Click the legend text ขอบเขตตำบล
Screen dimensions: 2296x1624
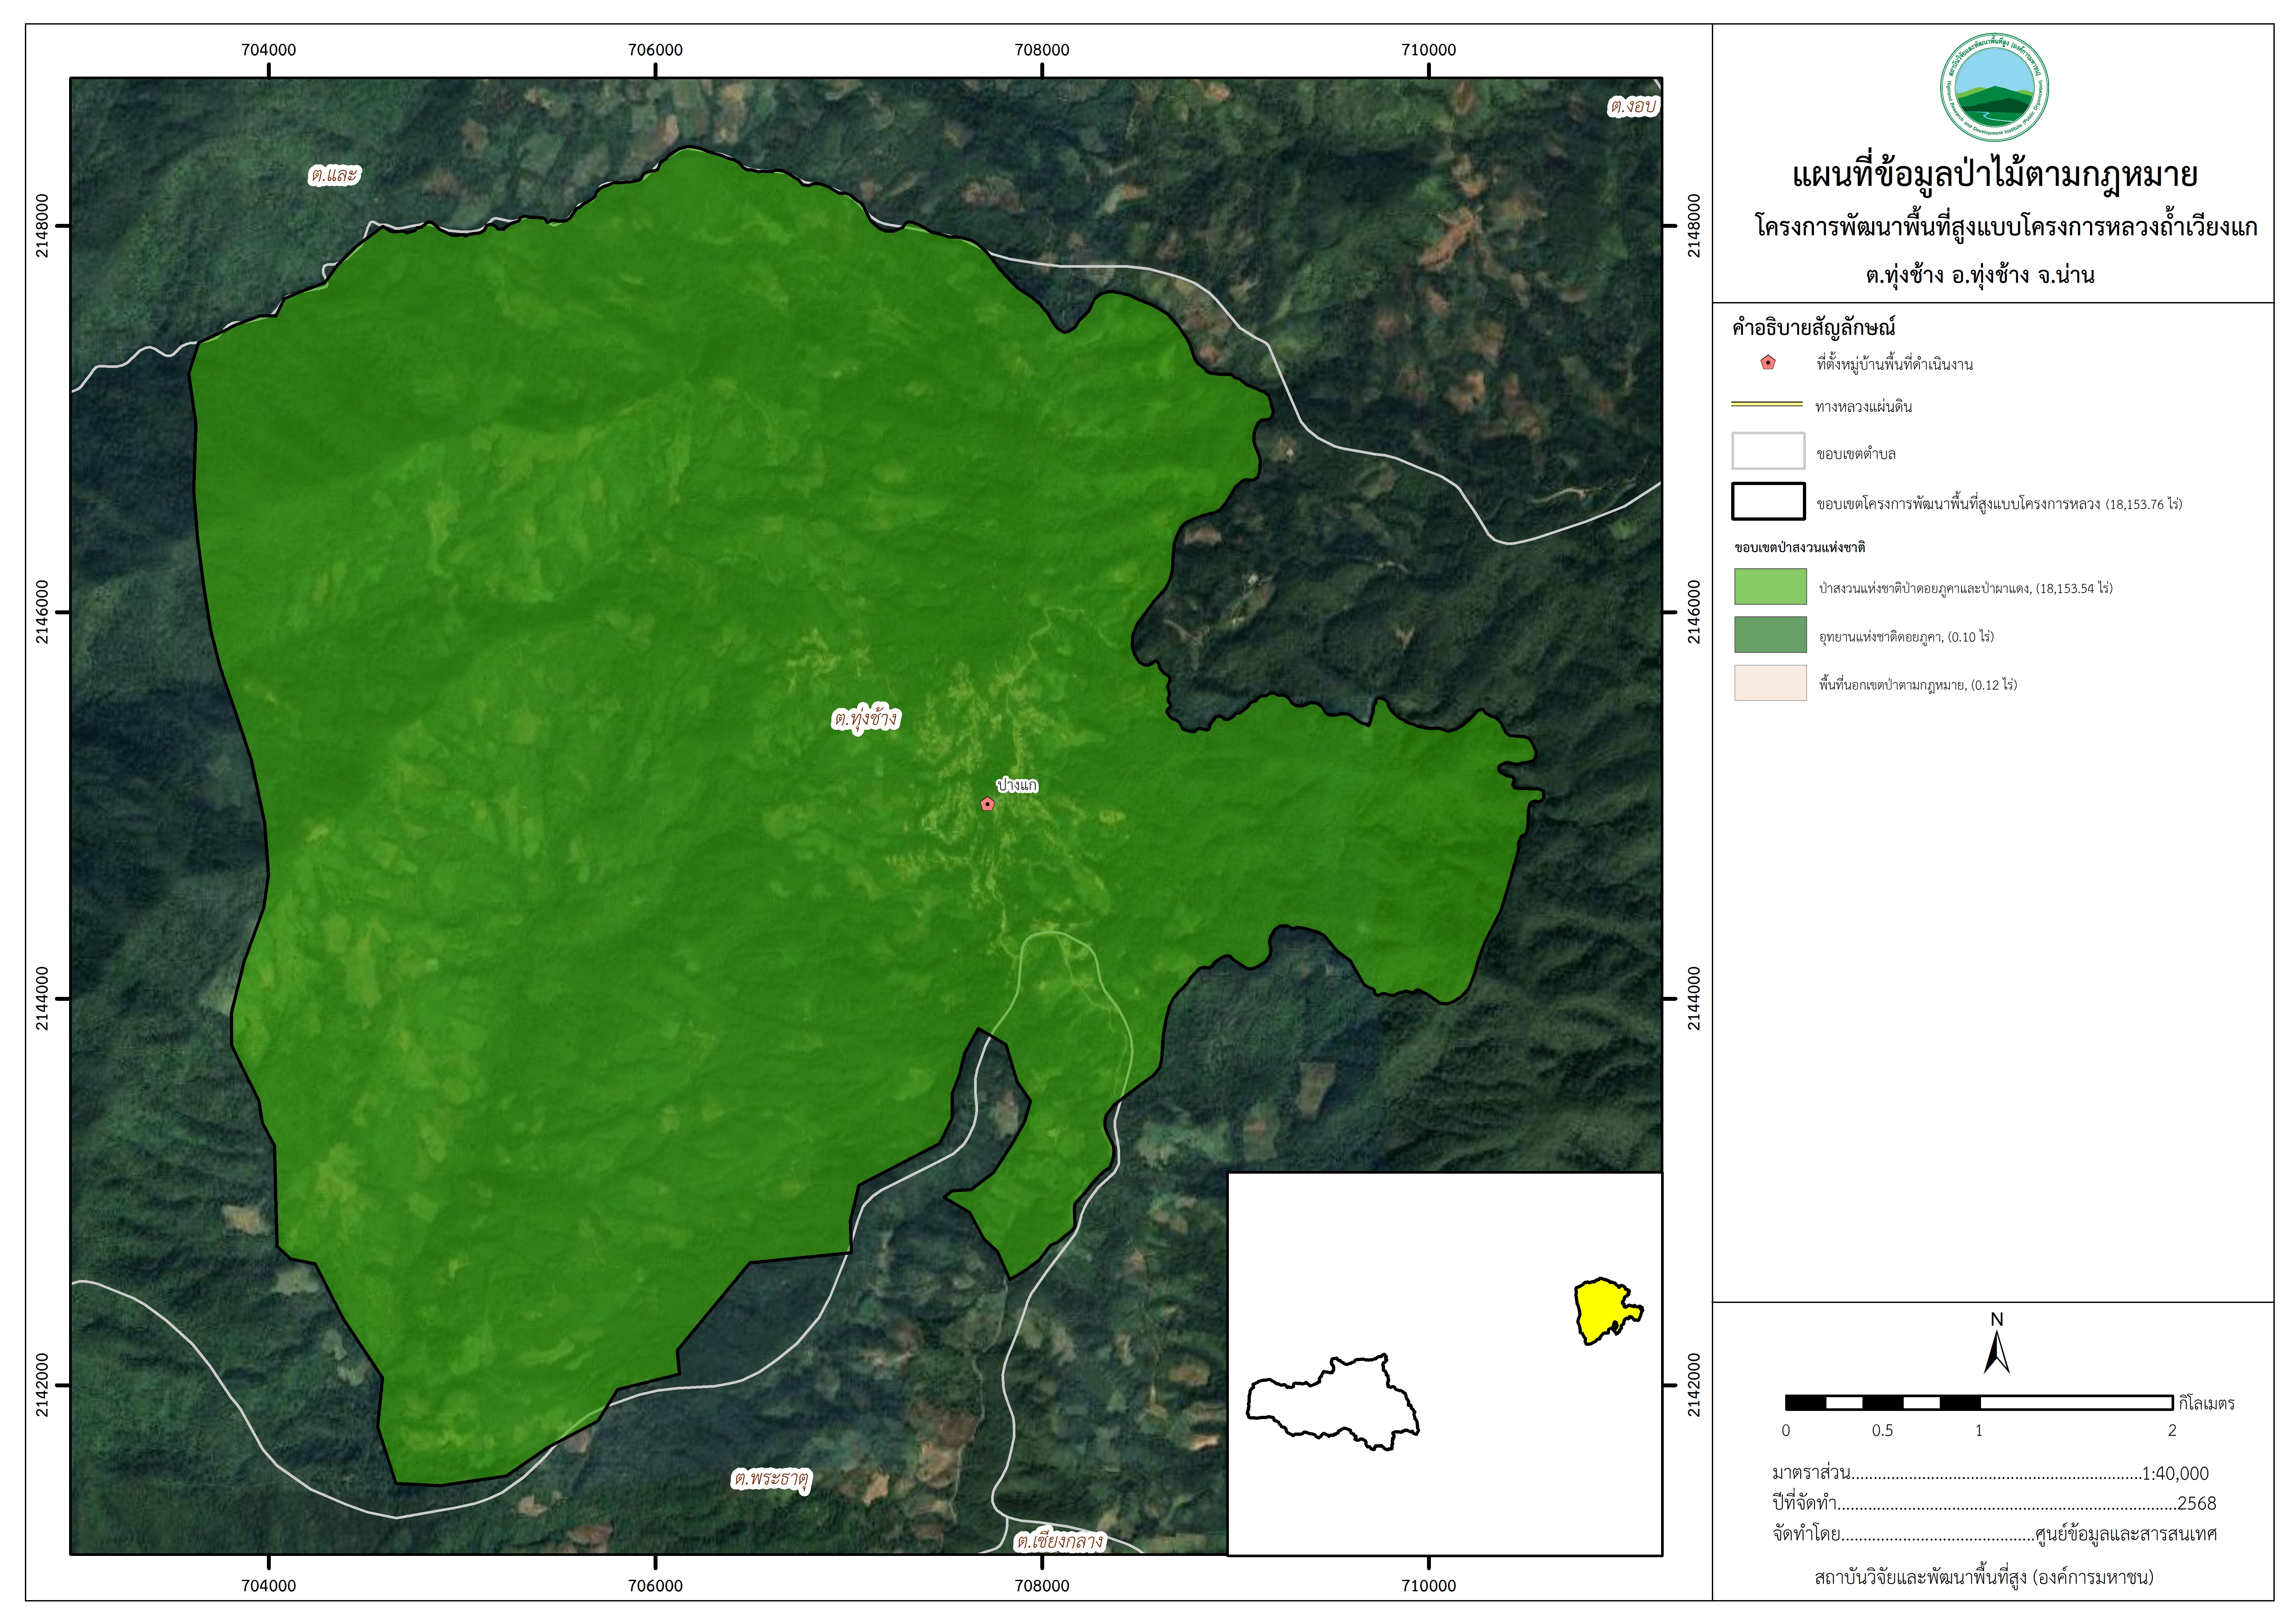(x=1856, y=454)
